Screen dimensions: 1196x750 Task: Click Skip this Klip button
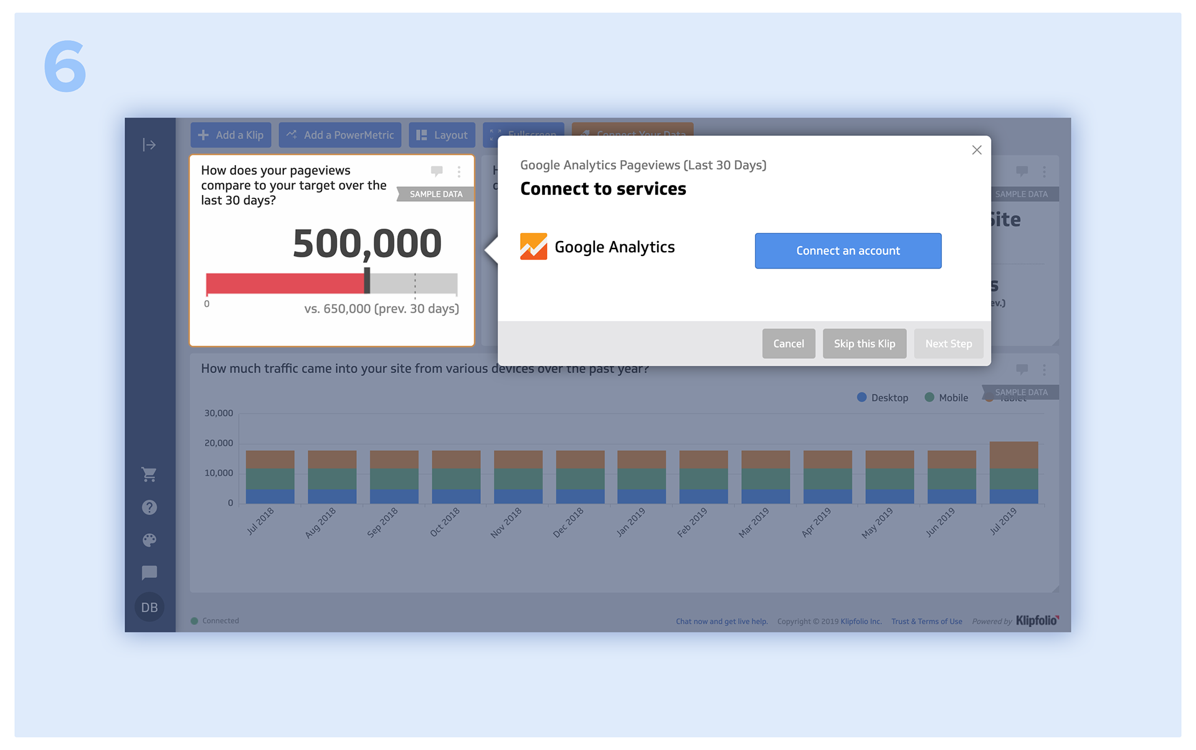pos(865,344)
